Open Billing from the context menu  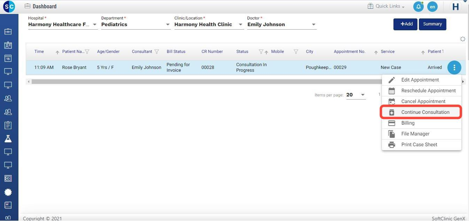tap(421, 123)
